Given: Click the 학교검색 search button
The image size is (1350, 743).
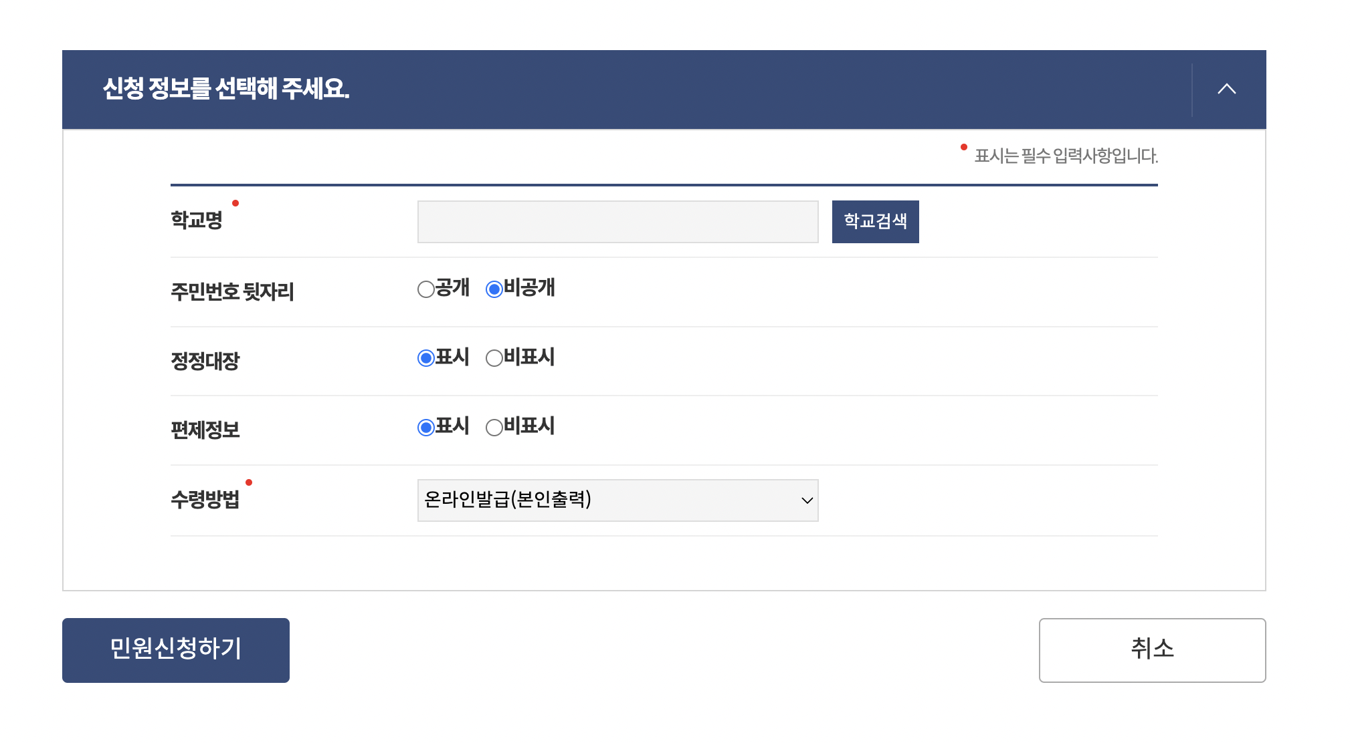Looking at the screenshot, I should pos(875,222).
